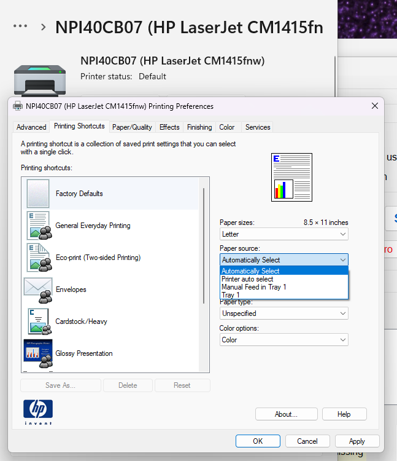Choose the General Everyday Printing icon
Screen dimensions: 397x461
[x=38, y=226]
